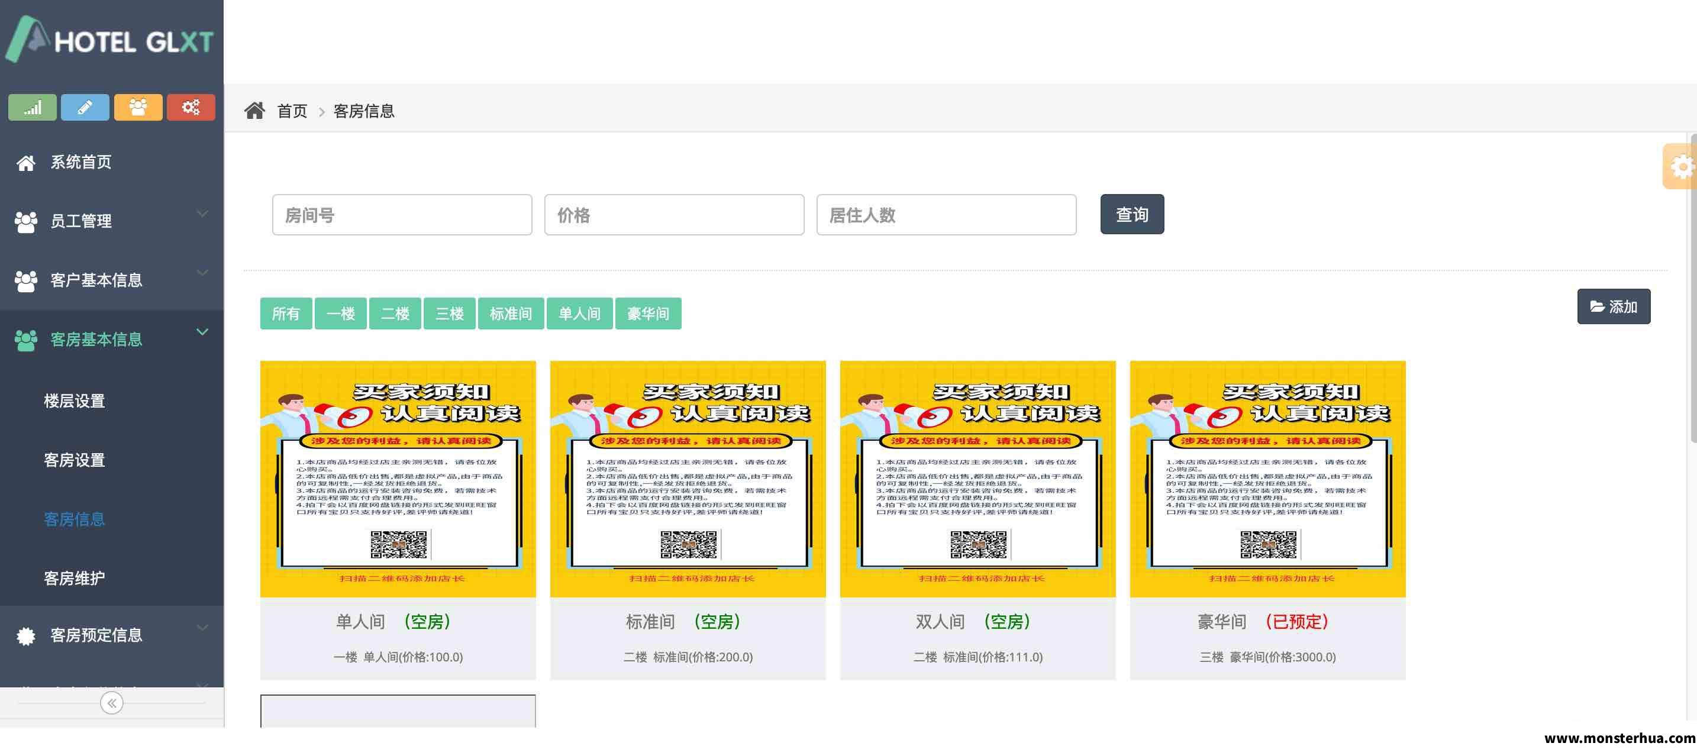This screenshot has height=756, width=1697.
Task: Open the 客房设置 submenu item
Action: pyautogui.click(x=75, y=460)
